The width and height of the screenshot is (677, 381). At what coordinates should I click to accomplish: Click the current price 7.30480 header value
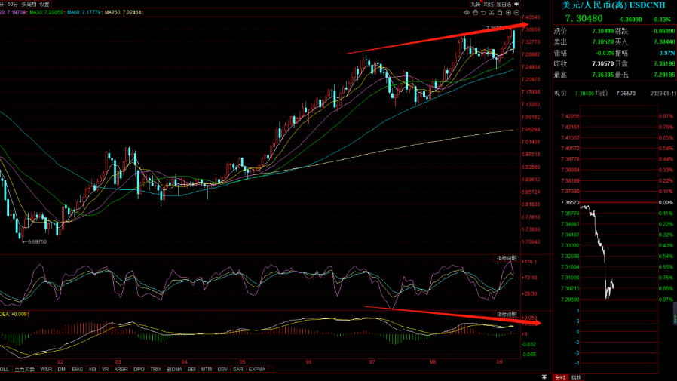click(584, 19)
